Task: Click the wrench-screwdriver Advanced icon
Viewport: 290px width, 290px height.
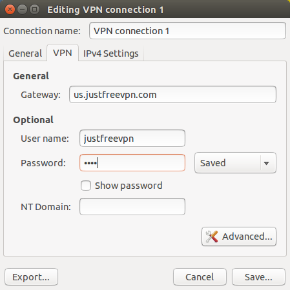Action: [212, 237]
